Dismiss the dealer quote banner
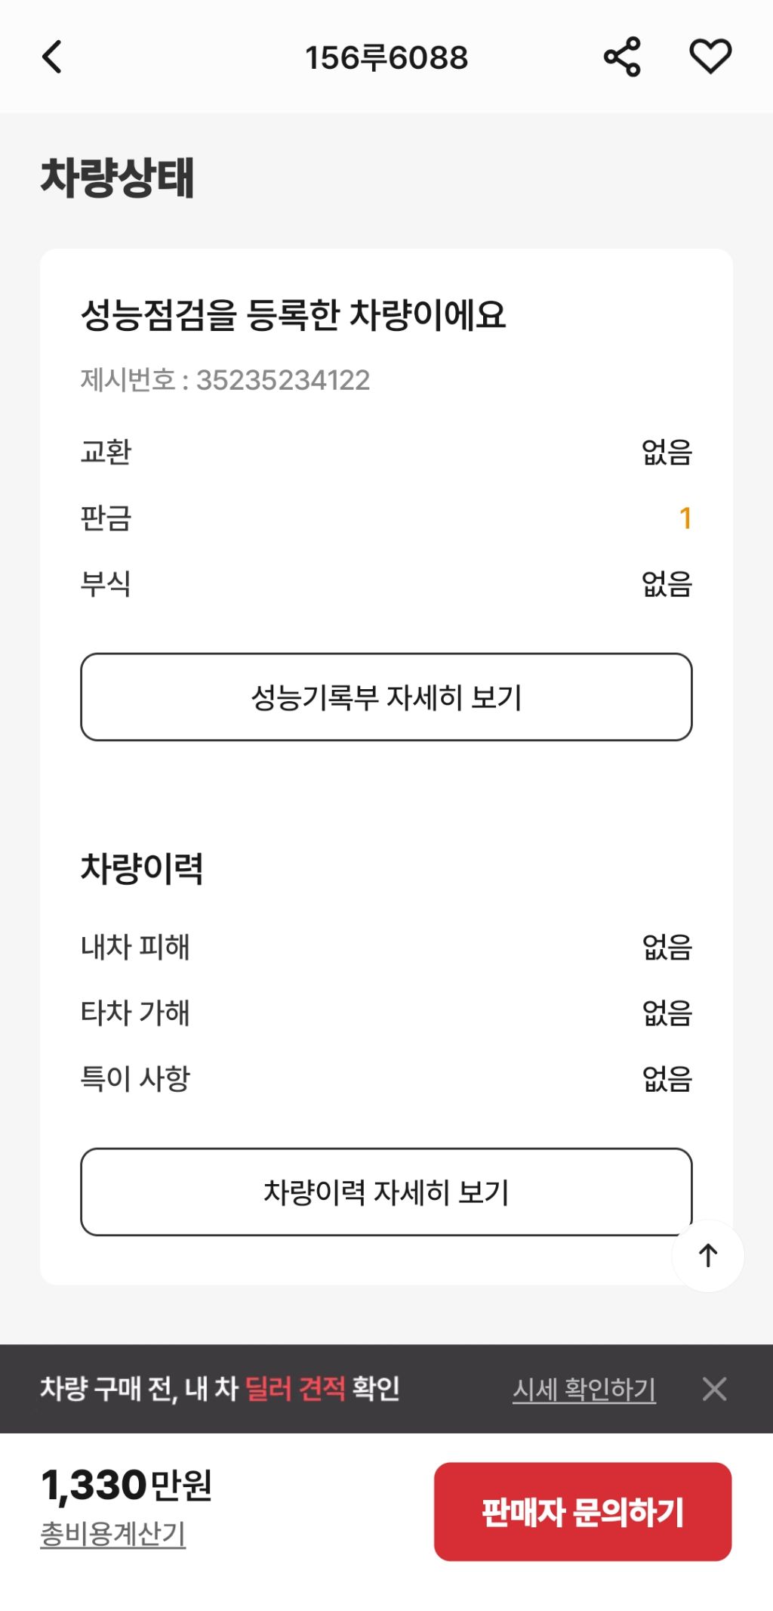This screenshot has height=1611, width=773. (714, 1389)
